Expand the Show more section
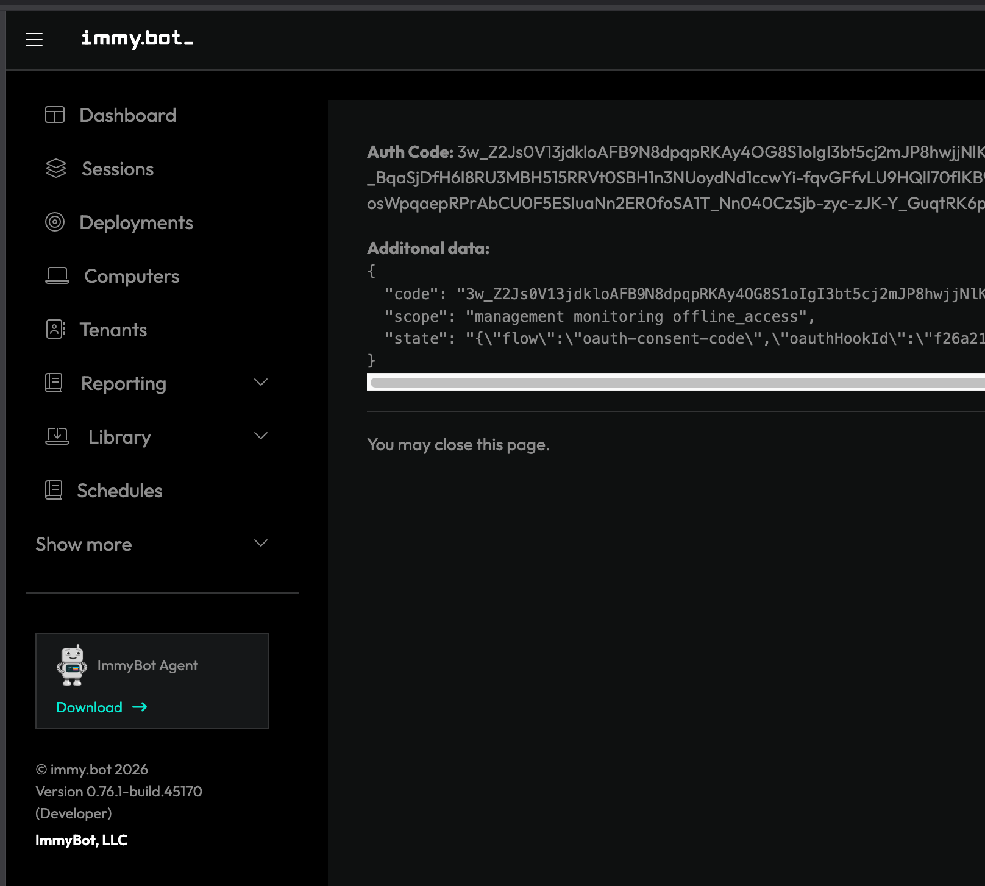The height and width of the screenshot is (886, 985). (261, 544)
